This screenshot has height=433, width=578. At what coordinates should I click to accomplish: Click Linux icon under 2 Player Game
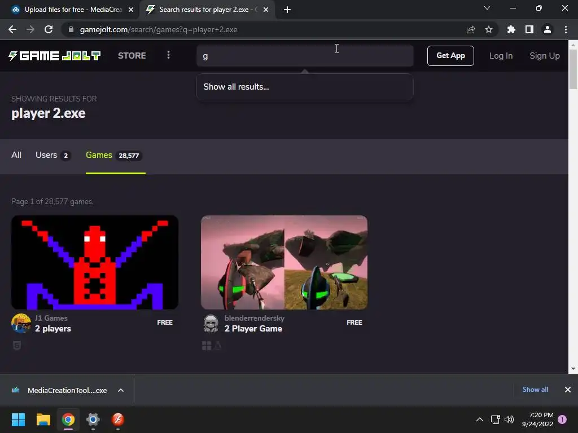[x=217, y=346]
